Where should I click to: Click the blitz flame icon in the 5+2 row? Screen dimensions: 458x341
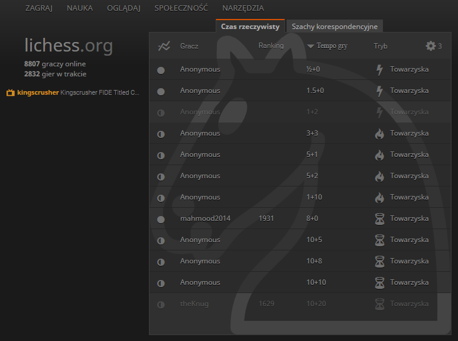pos(379,176)
